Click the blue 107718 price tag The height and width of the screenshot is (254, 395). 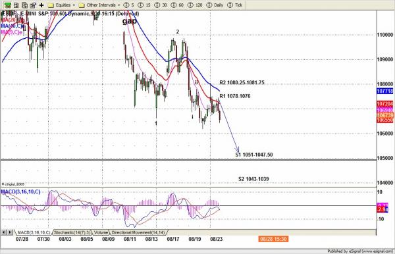pos(385,91)
